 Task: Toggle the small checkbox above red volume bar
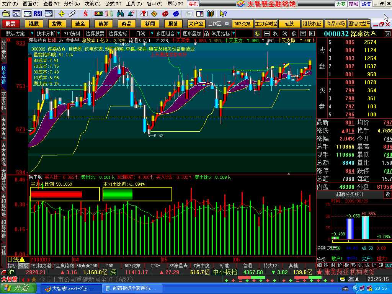(x=30, y=56)
